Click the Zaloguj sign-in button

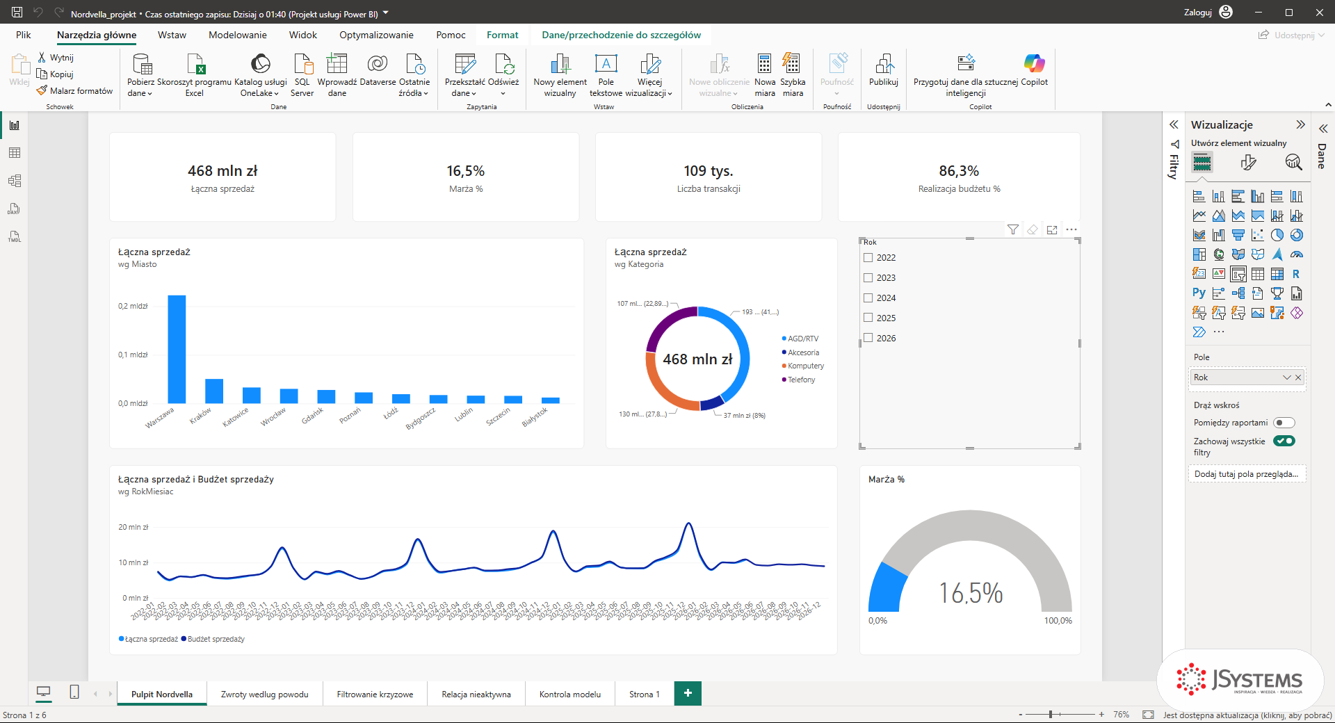[1208, 12]
